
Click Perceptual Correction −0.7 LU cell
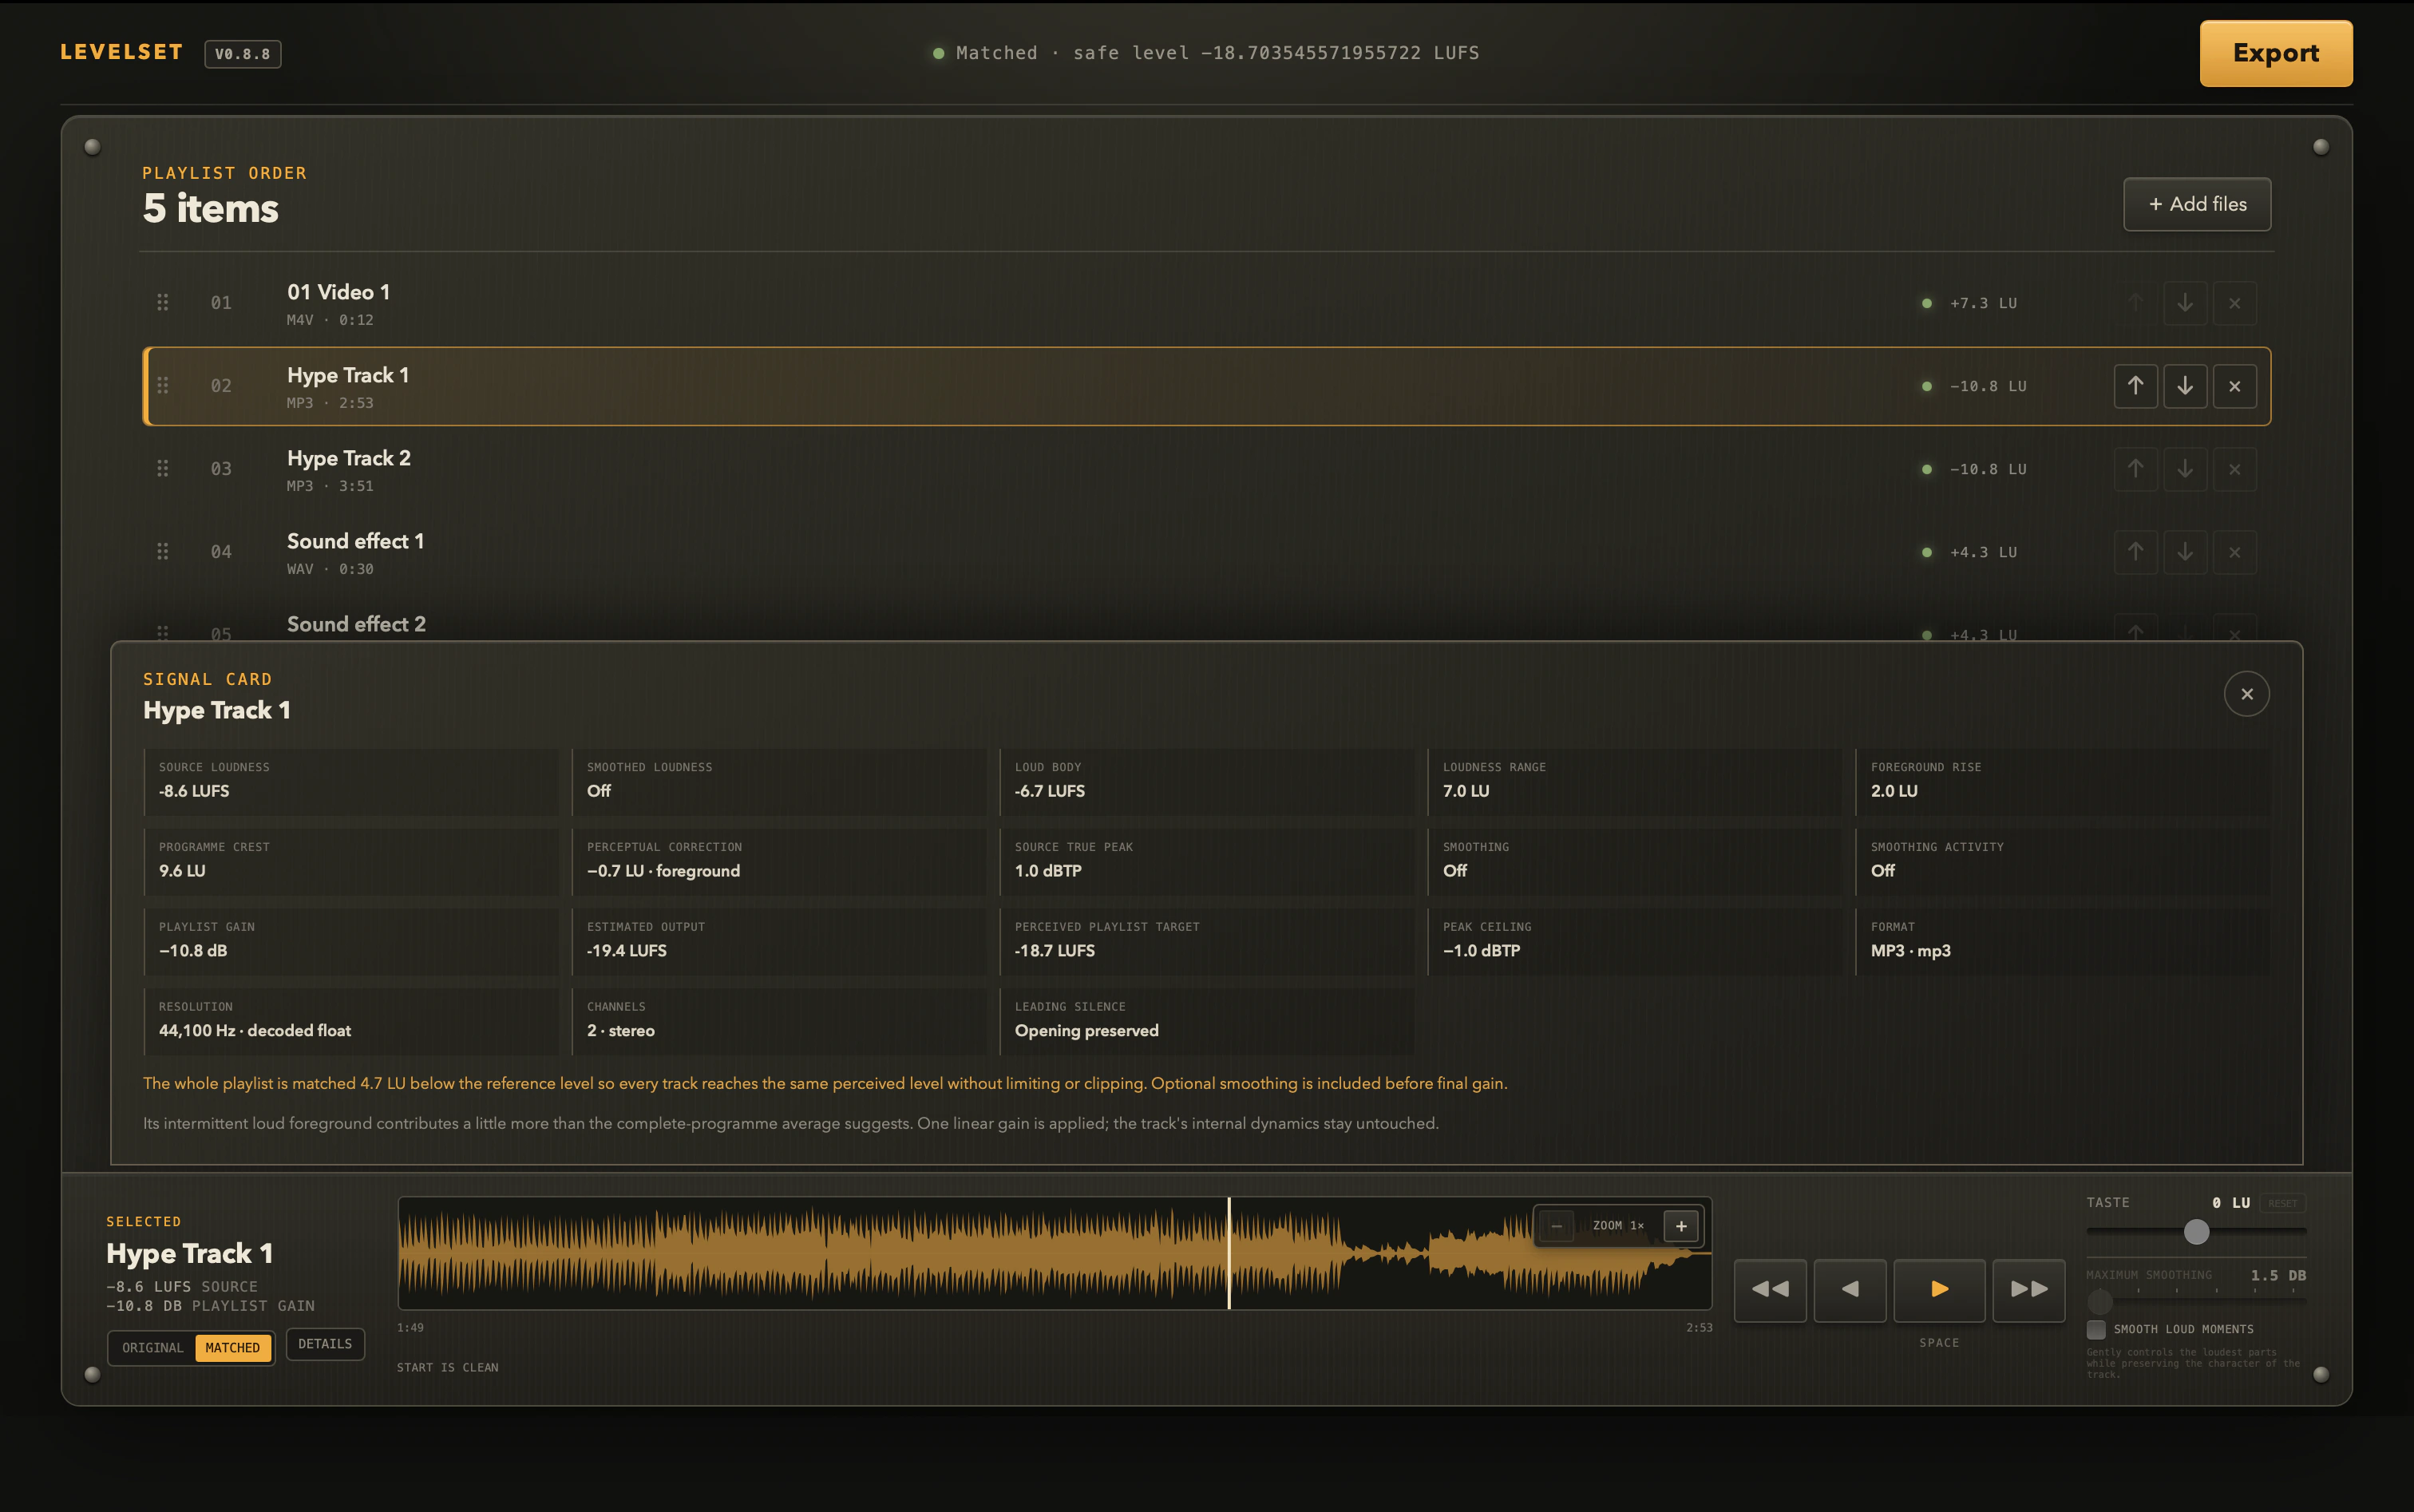click(780, 862)
